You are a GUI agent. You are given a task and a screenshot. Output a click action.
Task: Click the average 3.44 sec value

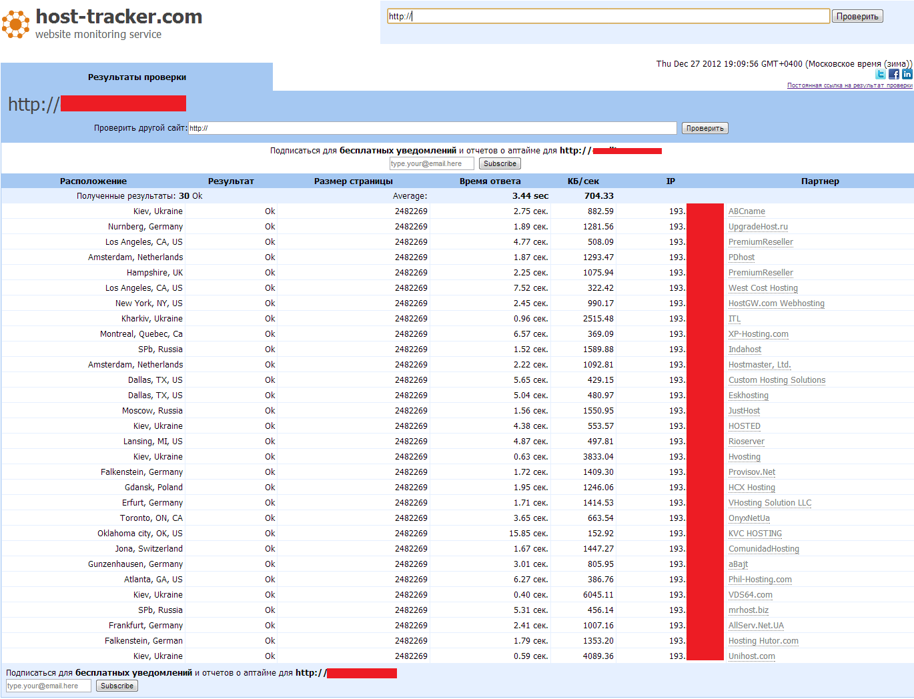coord(530,196)
